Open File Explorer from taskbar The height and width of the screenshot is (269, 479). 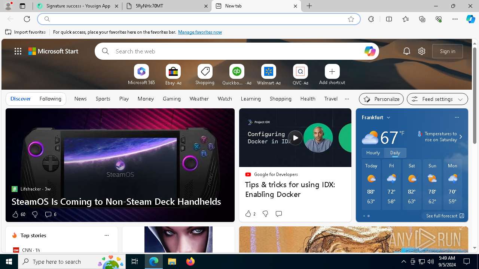click(172, 262)
